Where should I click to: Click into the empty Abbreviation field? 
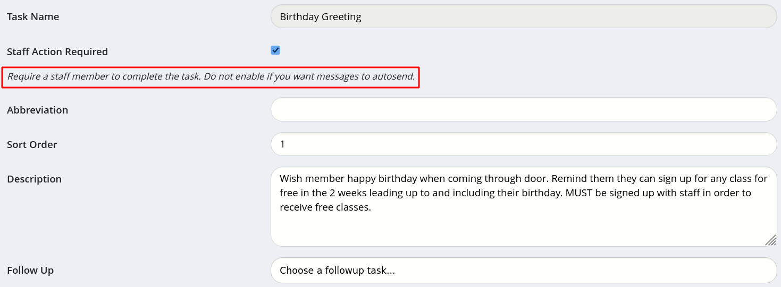coord(524,109)
